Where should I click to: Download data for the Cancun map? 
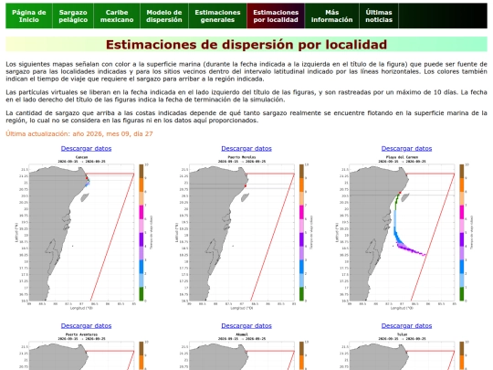point(86,149)
